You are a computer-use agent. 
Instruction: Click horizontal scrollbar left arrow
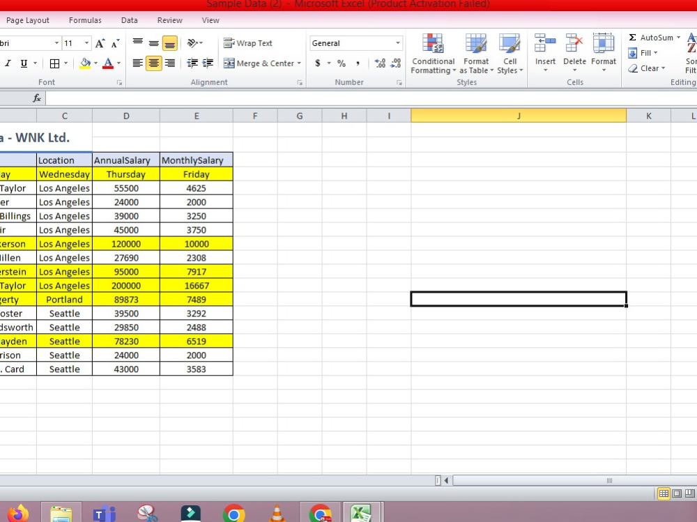click(446, 480)
